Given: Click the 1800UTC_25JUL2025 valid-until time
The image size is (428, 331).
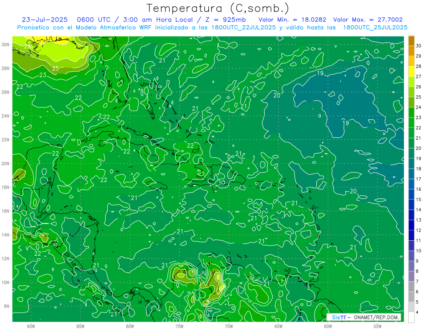Looking at the screenshot, I should tap(375, 27).
